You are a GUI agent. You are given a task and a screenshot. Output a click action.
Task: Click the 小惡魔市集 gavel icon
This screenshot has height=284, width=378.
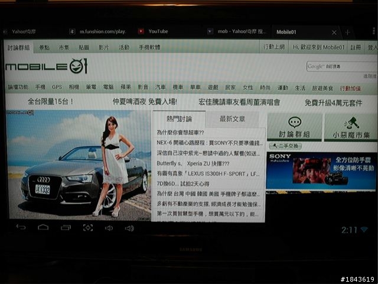pos(351,122)
